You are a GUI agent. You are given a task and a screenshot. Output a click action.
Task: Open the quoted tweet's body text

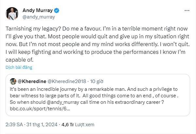[94, 99]
